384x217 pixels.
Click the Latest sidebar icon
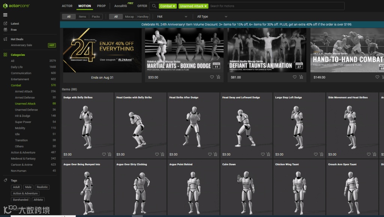coord(5,24)
